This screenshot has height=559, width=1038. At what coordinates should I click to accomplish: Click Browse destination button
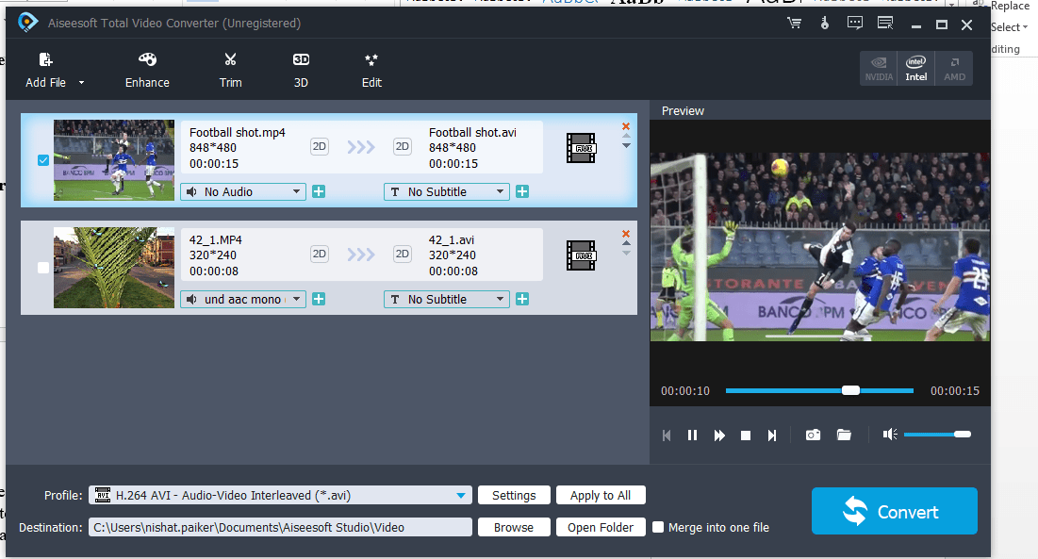click(x=514, y=527)
